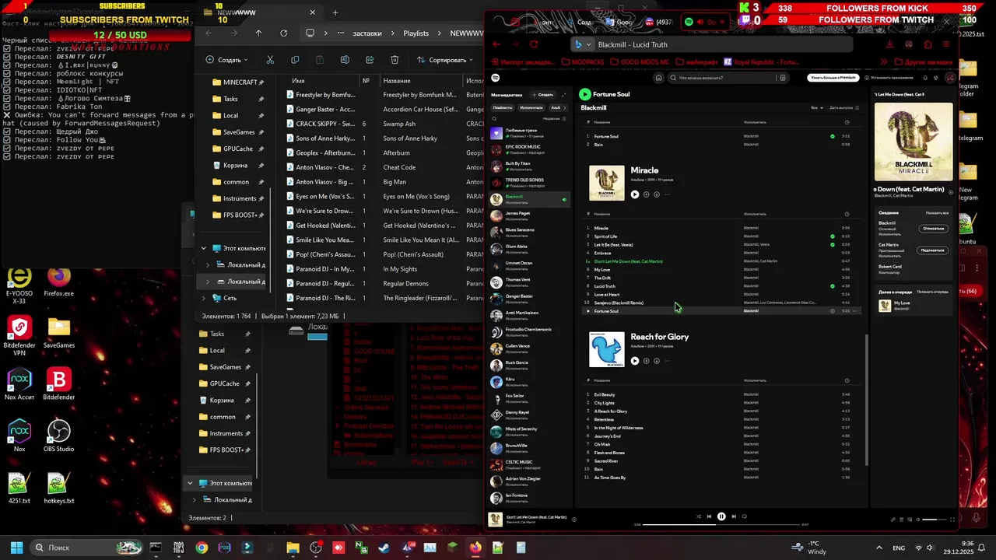Toggle saved checkmark on Lucid Truth track
Image resolution: width=996 pixels, height=560 pixels.
pyautogui.click(x=833, y=286)
